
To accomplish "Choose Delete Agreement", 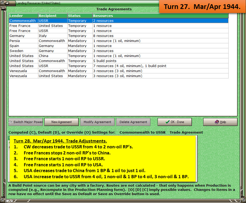I will tap(133, 122).
